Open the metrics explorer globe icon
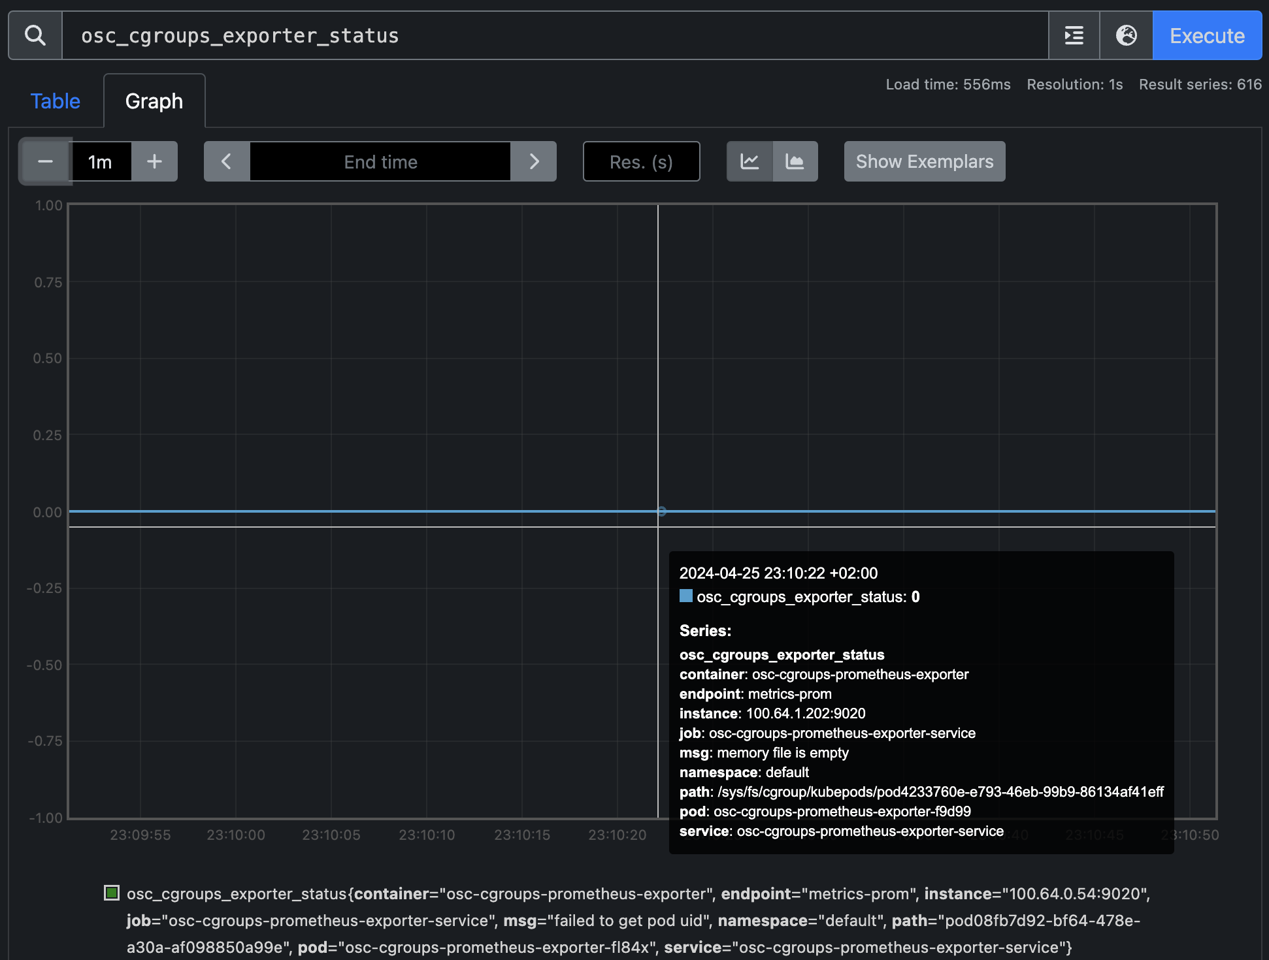The height and width of the screenshot is (960, 1269). tap(1126, 35)
